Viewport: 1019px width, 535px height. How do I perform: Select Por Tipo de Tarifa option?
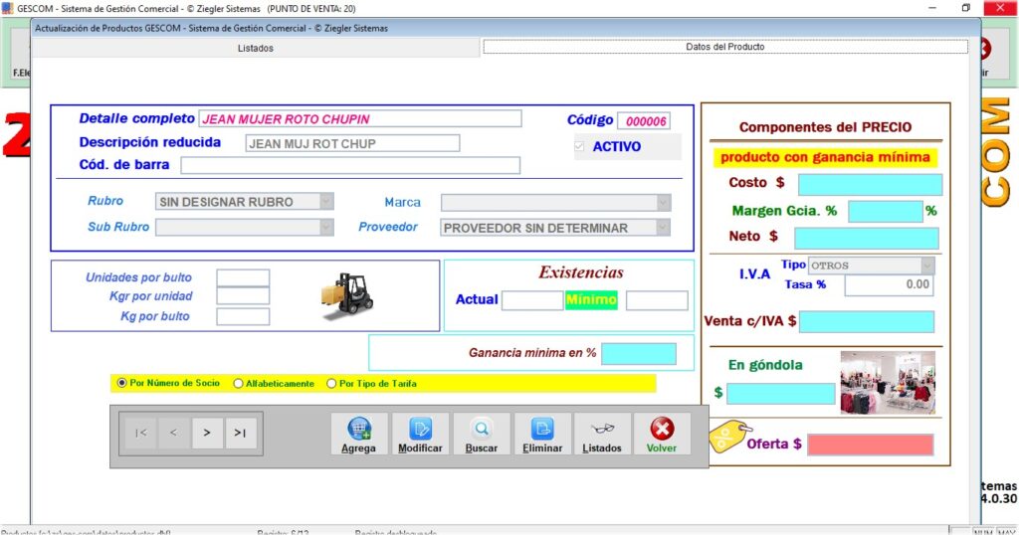[x=332, y=383]
